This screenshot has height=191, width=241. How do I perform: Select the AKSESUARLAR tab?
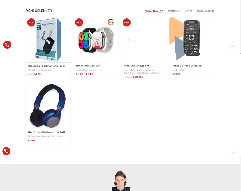click(x=205, y=11)
